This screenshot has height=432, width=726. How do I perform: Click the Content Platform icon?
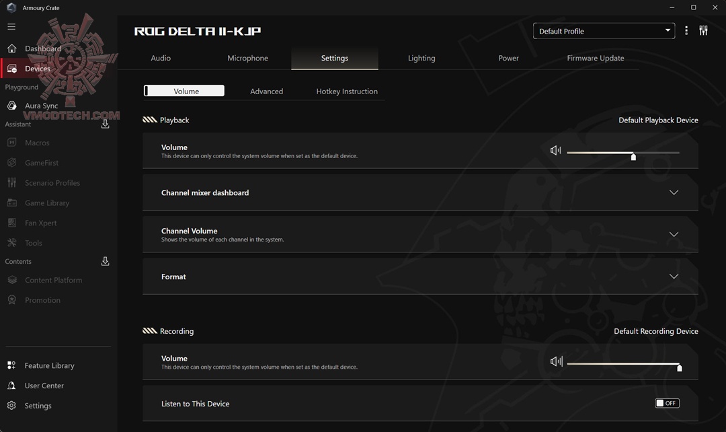coord(12,280)
